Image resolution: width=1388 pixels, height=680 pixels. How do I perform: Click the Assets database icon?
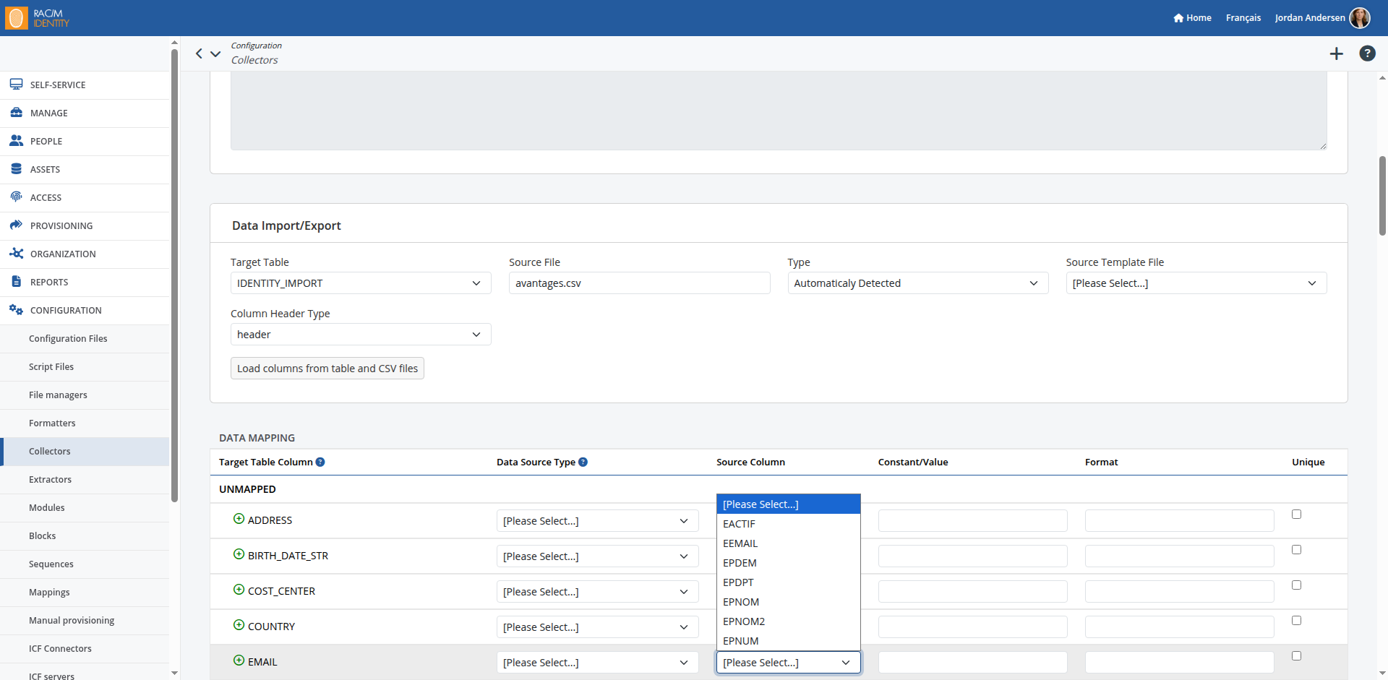(x=16, y=169)
